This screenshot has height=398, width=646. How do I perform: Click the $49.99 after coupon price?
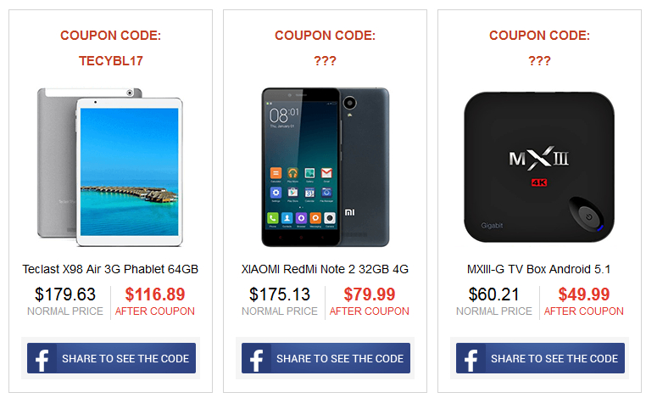point(584,294)
